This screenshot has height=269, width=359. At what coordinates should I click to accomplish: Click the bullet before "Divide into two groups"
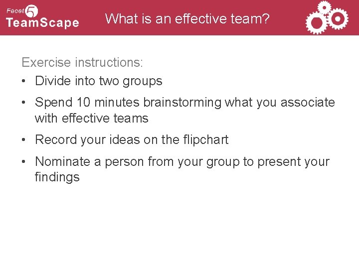(x=24, y=81)
